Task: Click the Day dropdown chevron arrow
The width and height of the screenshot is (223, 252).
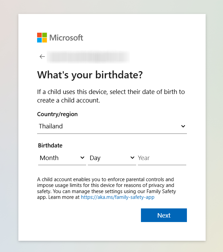Action: pos(132,158)
